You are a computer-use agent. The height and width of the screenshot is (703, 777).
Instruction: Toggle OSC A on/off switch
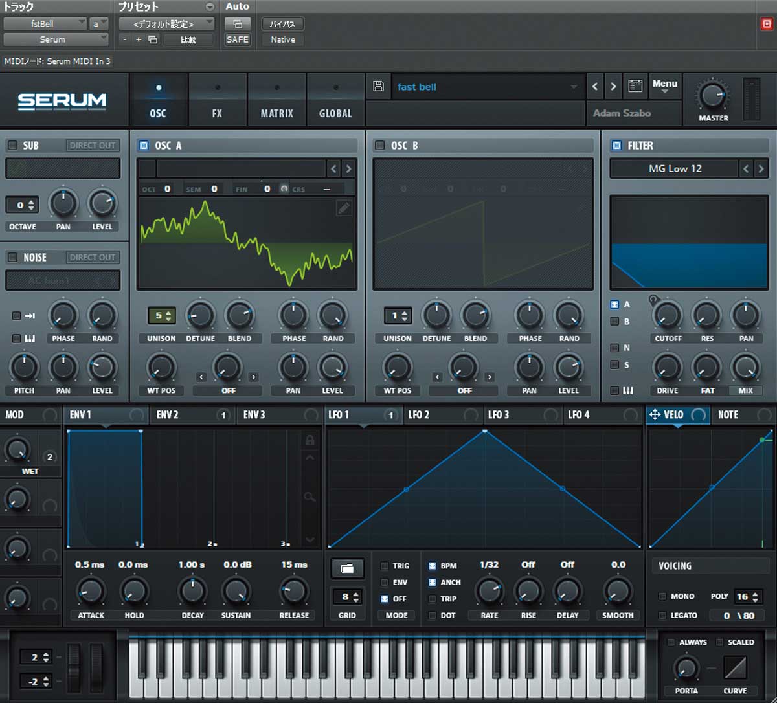(144, 146)
